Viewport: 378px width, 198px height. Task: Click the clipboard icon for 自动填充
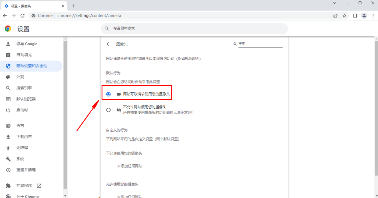click(8, 55)
